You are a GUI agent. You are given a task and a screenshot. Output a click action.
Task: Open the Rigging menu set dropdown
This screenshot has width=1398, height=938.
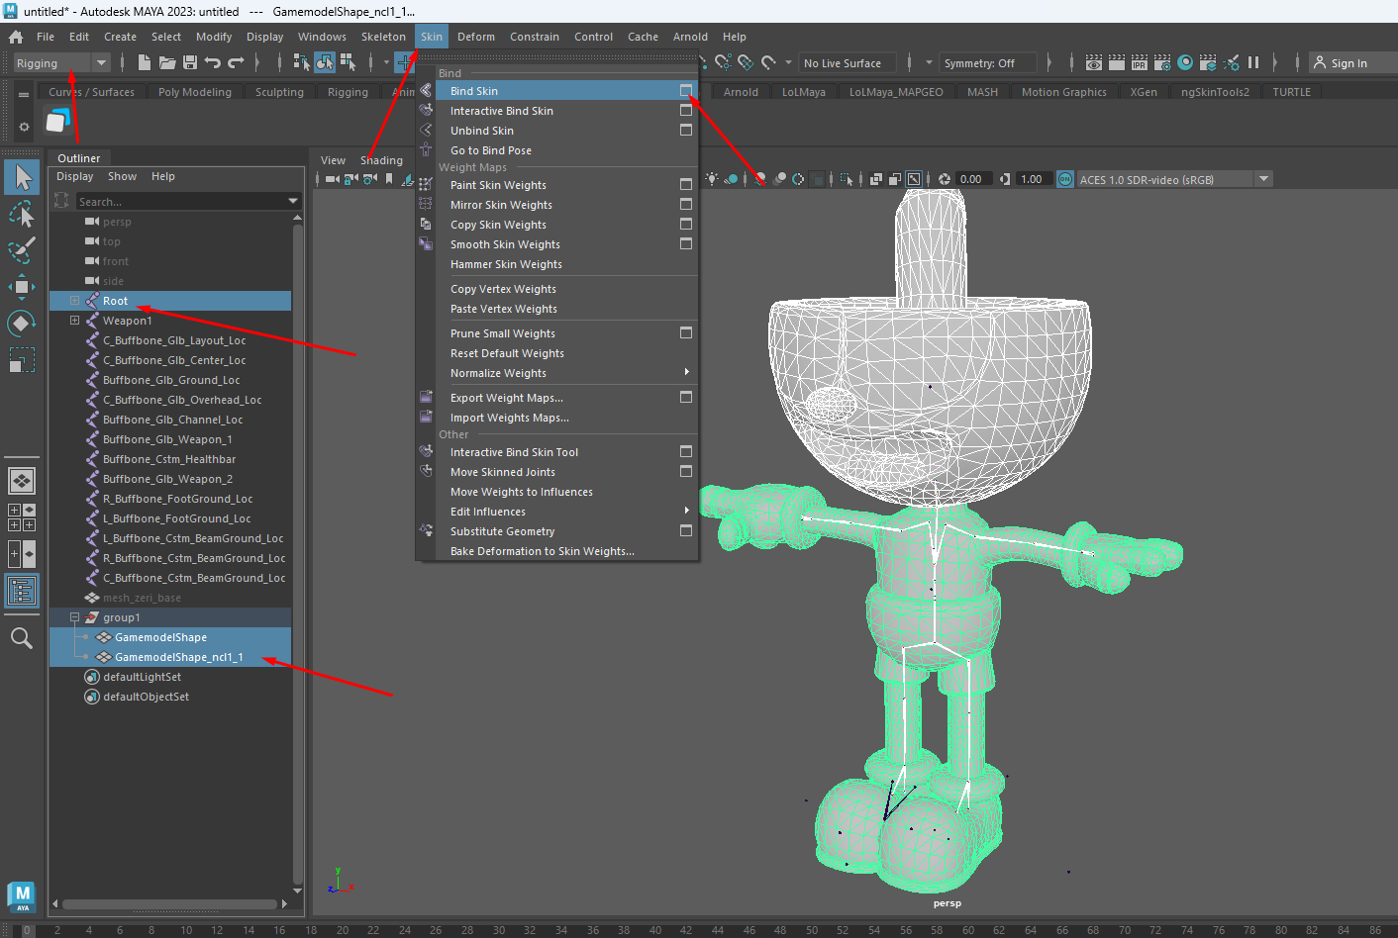pos(61,63)
